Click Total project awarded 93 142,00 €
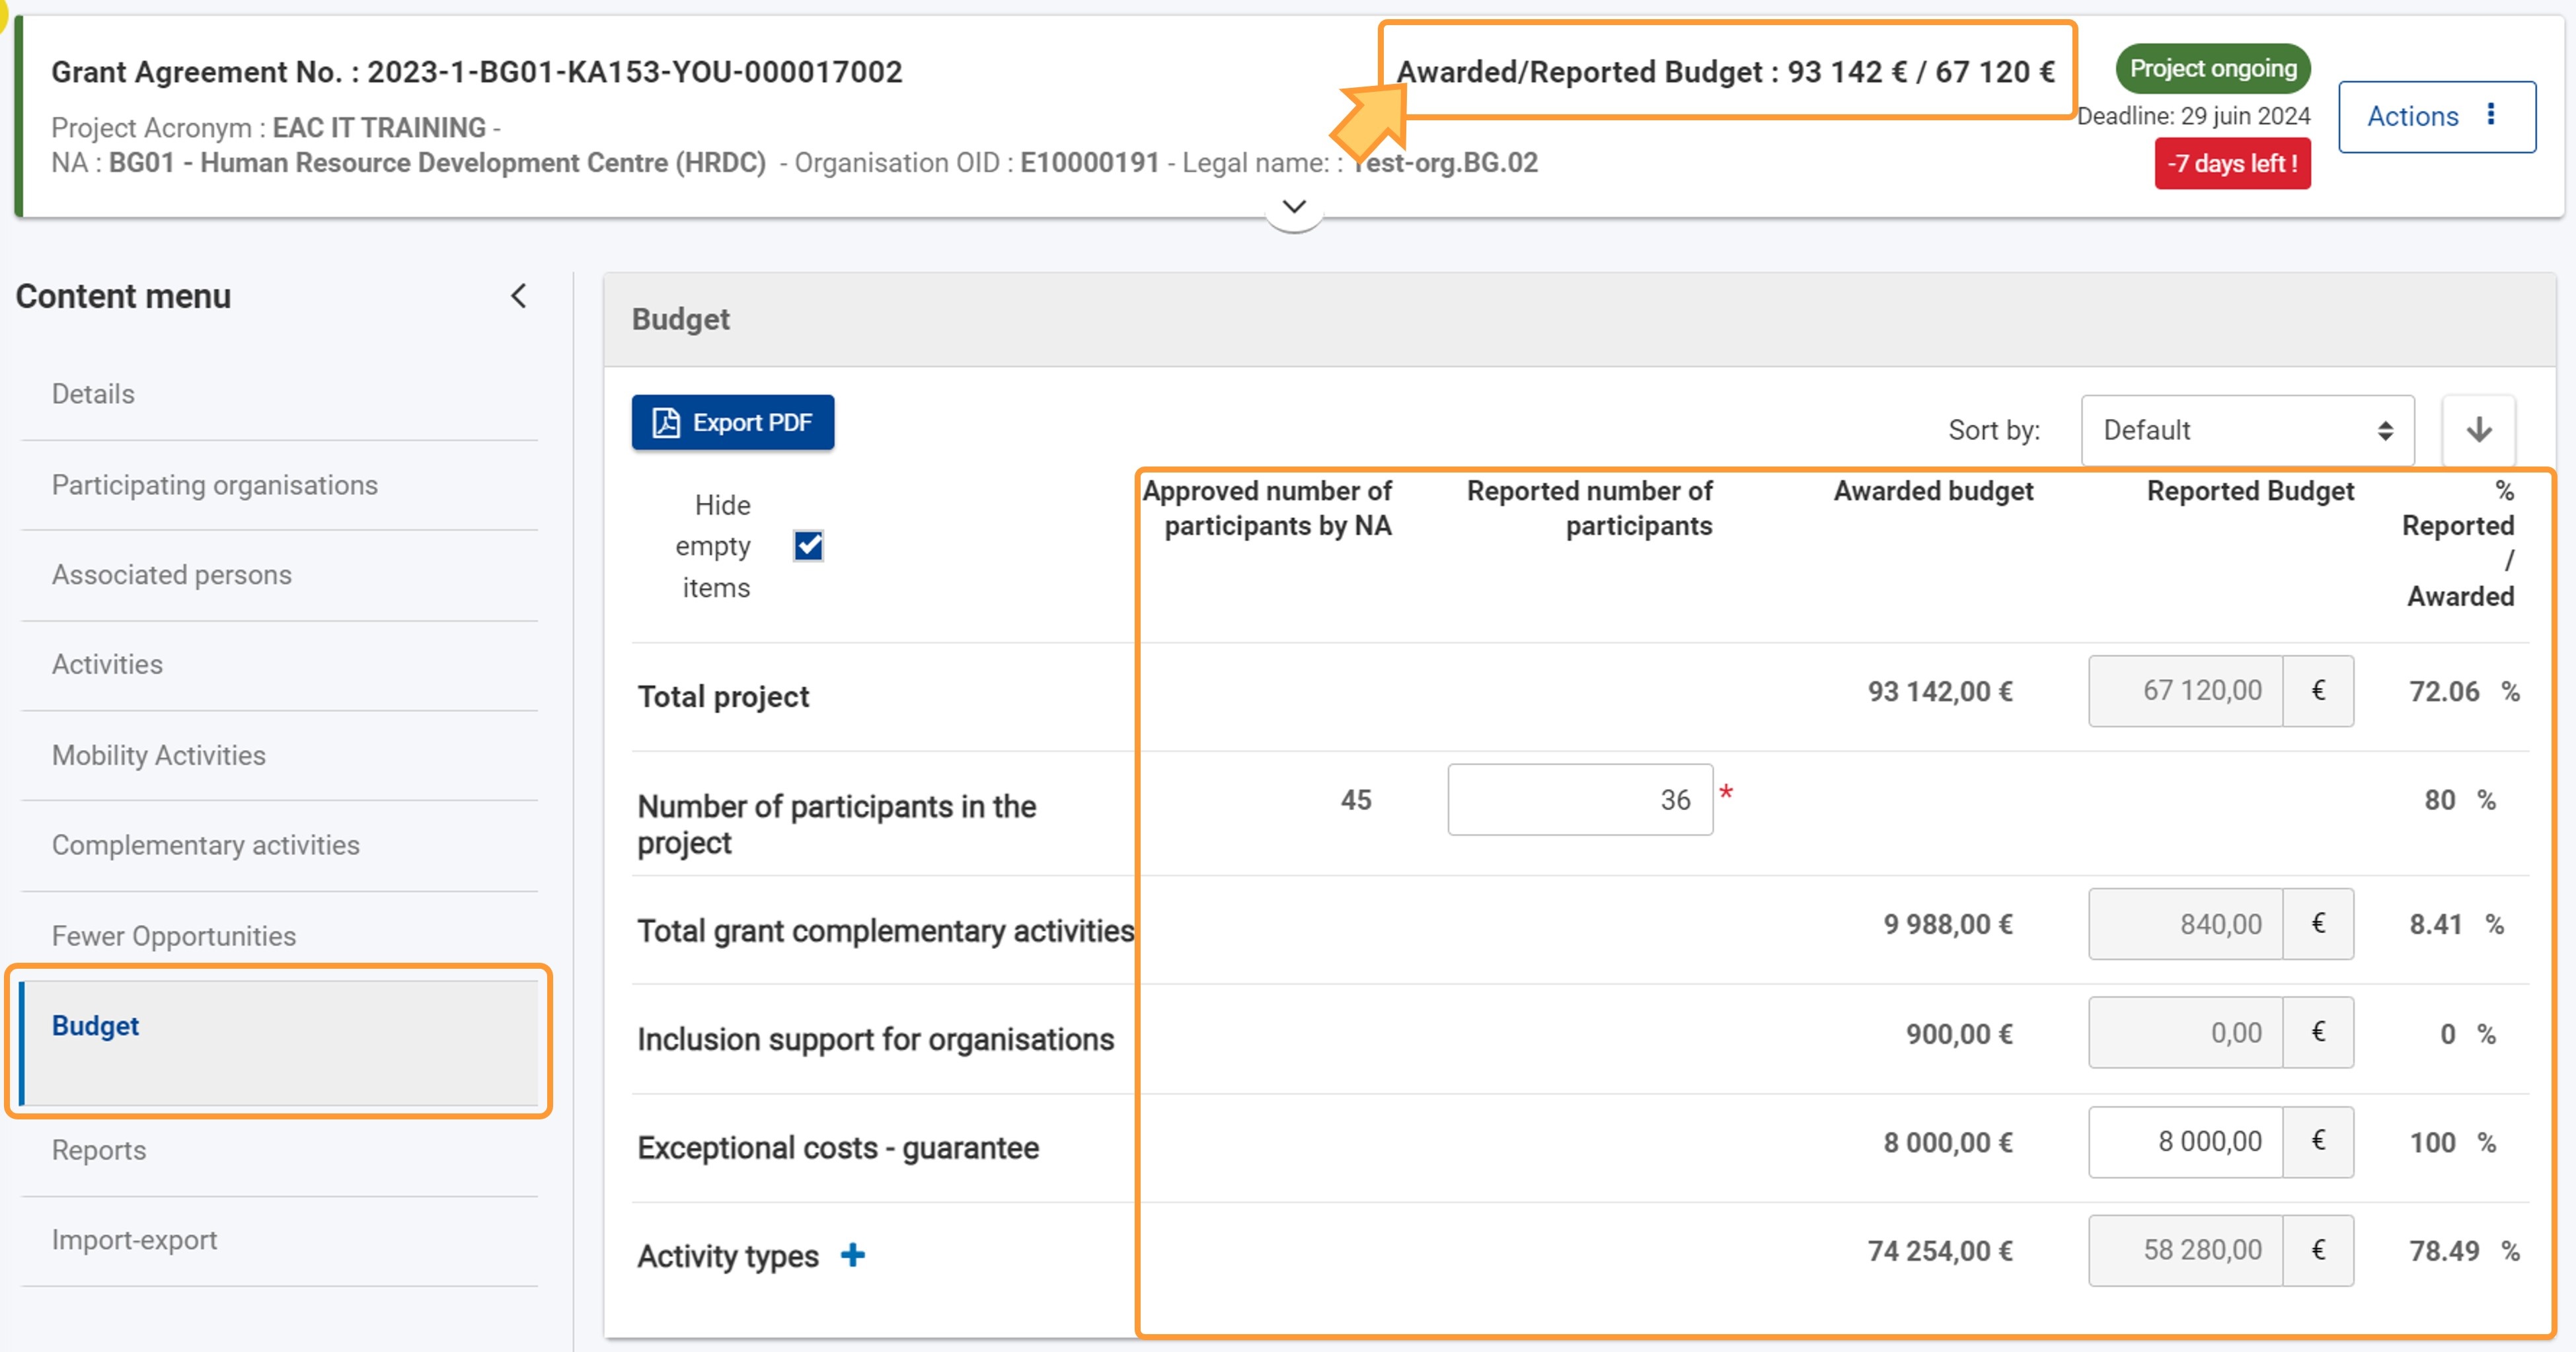 (x=1940, y=691)
